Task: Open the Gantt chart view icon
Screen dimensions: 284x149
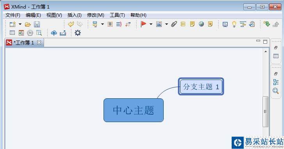Action: tap(243, 24)
